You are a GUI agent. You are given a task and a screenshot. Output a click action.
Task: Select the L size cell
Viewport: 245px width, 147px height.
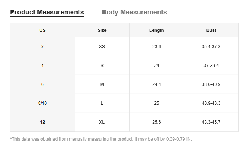(x=102, y=103)
